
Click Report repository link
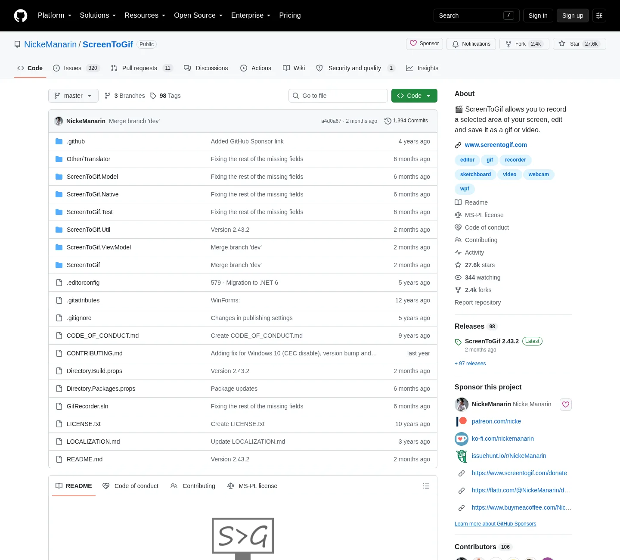click(x=477, y=302)
